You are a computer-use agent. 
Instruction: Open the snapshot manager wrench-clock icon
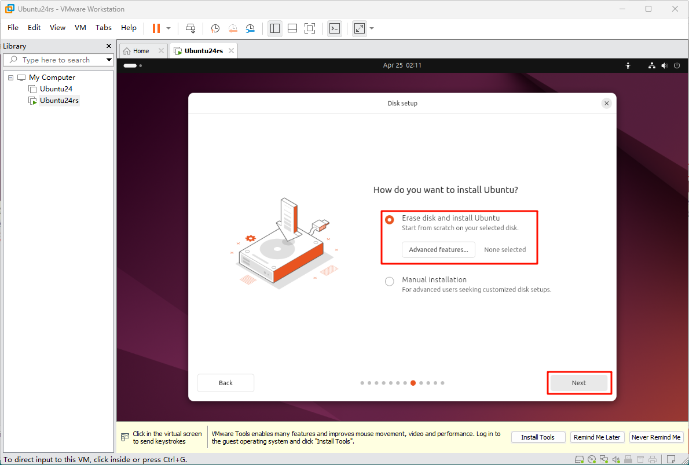click(x=250, y=28)
